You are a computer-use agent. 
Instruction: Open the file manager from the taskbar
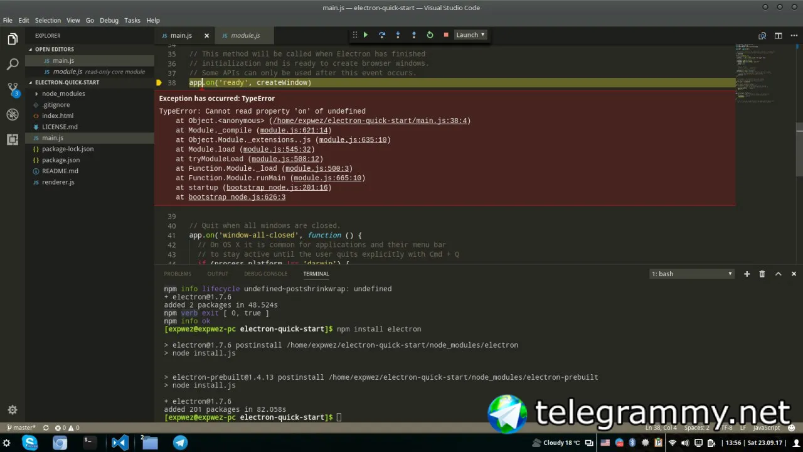(x=149, y=443)
